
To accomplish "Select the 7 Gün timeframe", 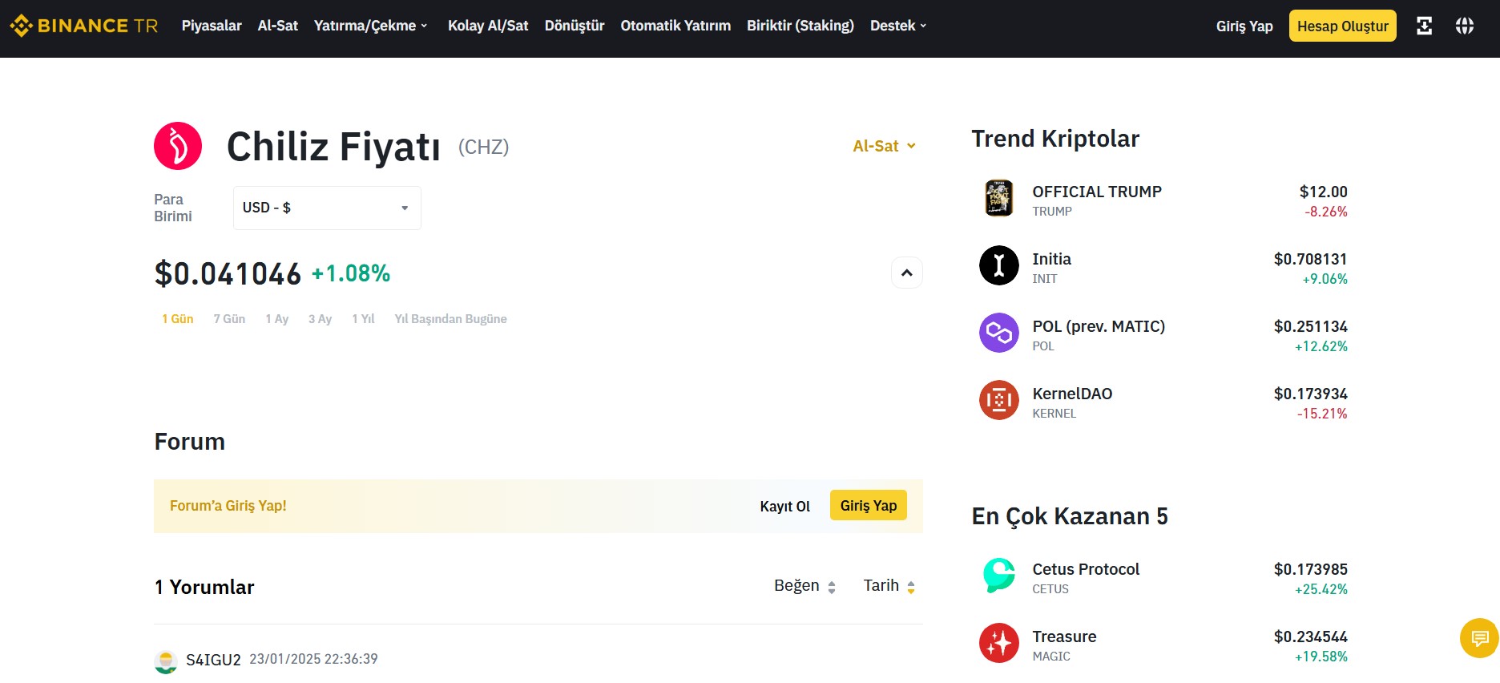I will coord(229,319).
